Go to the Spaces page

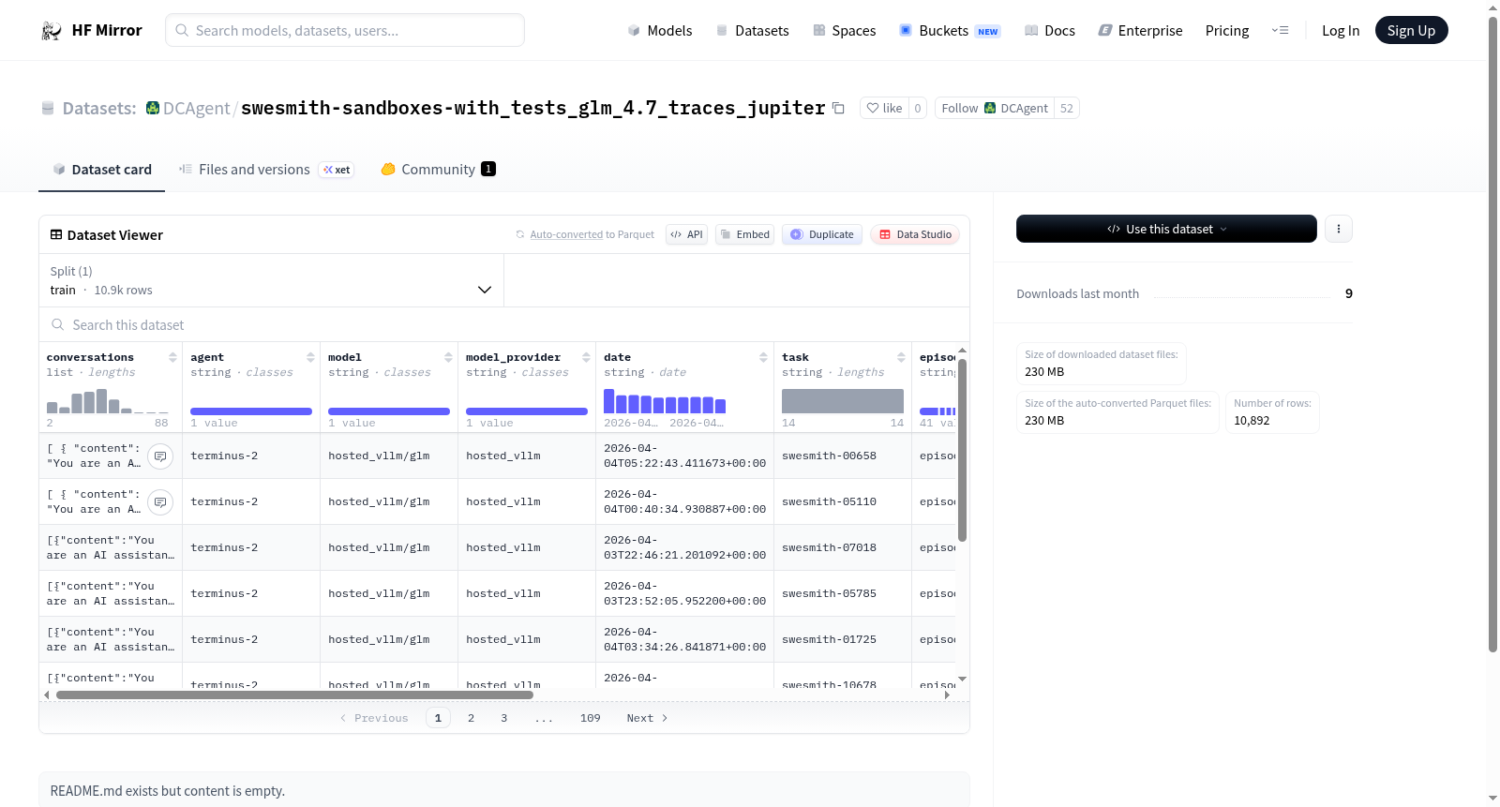point(845,31)
